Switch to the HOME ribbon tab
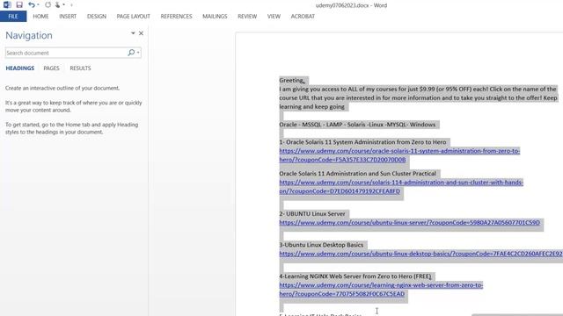 40,17
